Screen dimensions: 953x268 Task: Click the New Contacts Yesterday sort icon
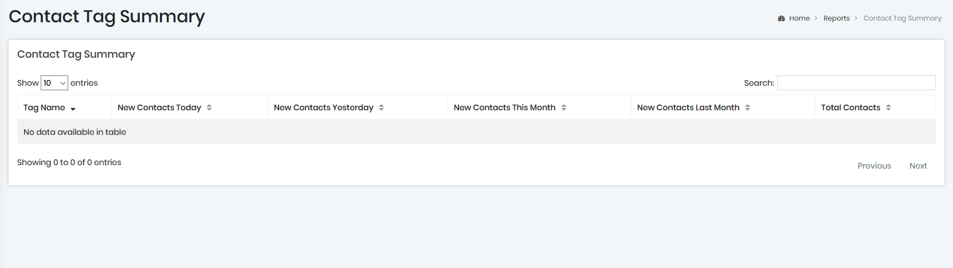point(381,107)
